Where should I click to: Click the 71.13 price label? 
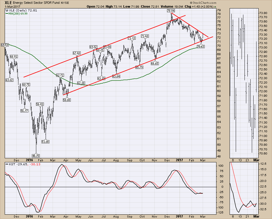click(x=132, y=38)
